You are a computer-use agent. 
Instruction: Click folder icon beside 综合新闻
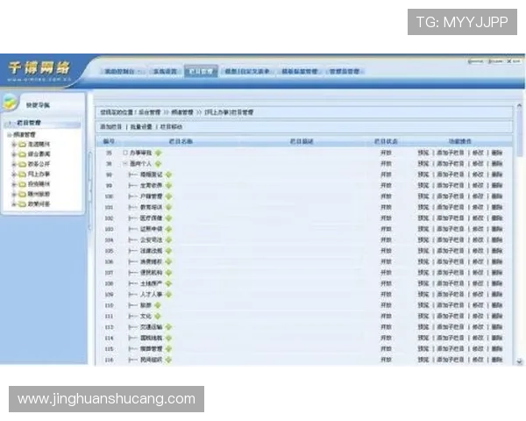pyautogui.click(x=23, y=154)
